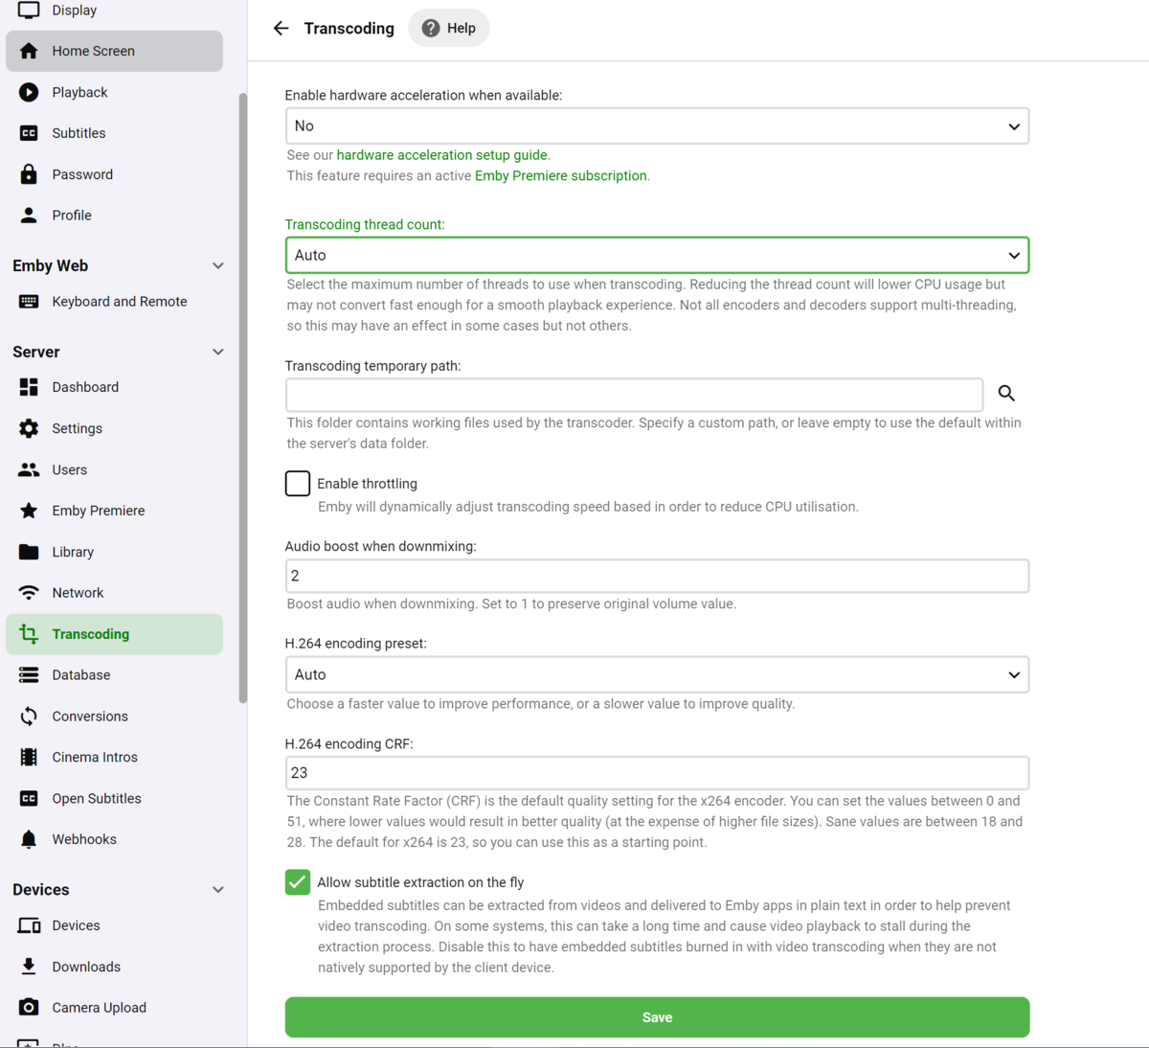Go to Playback in the sidebar
This screenshot has height=1048, width=1149.
79,92
